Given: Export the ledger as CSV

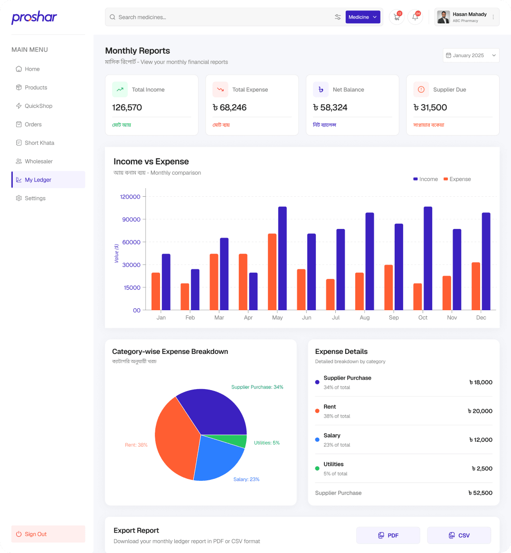Looking at the screenshot, I should [x=459, y=535].
